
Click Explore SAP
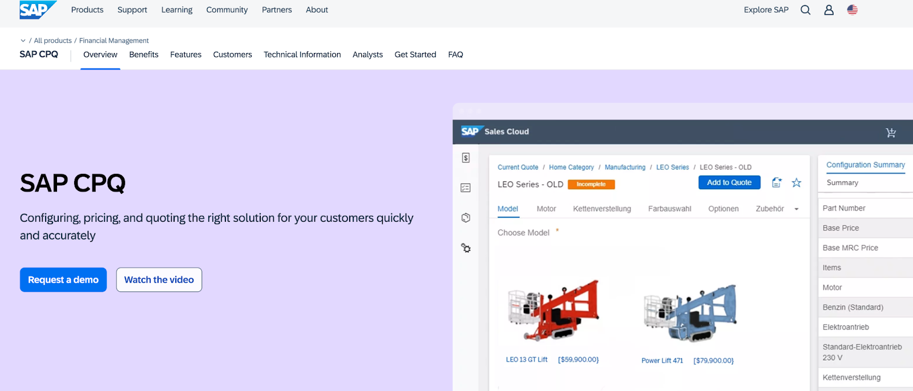click(x=766, y=10)
